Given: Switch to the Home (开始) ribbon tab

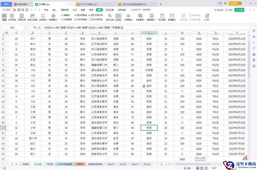Looking at the screenshot, I should 46,10.
